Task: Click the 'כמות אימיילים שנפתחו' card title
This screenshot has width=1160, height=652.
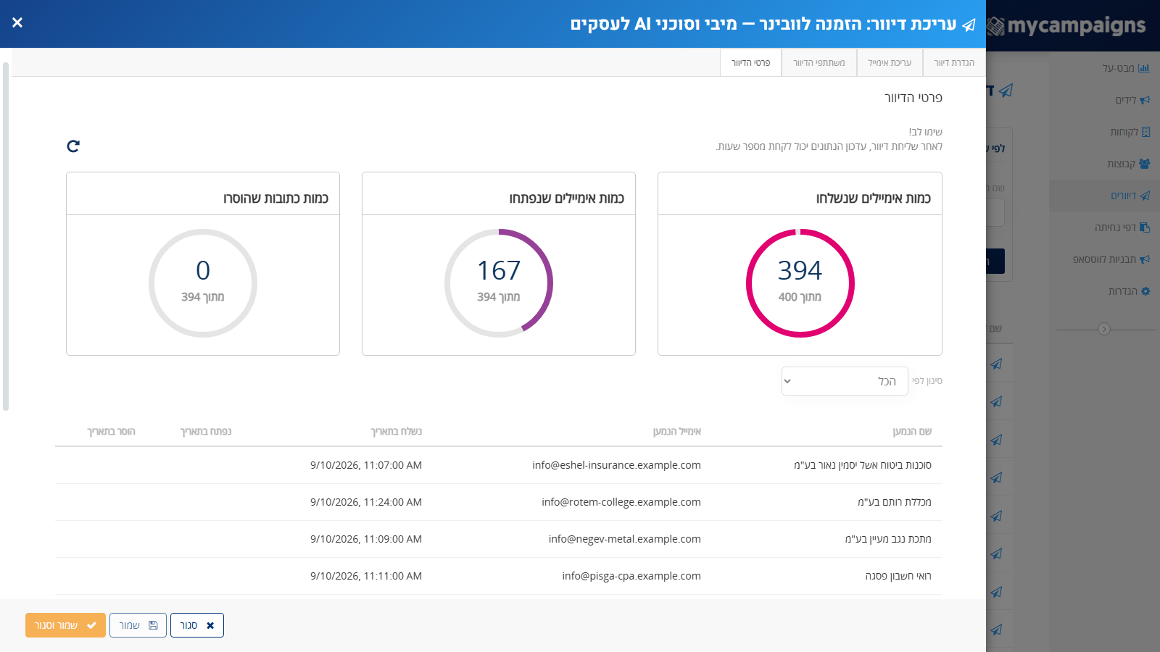Action: (567, 198)
